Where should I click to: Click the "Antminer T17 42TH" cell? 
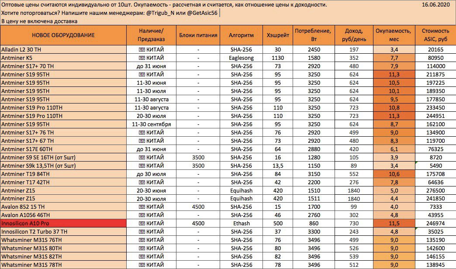63,183
